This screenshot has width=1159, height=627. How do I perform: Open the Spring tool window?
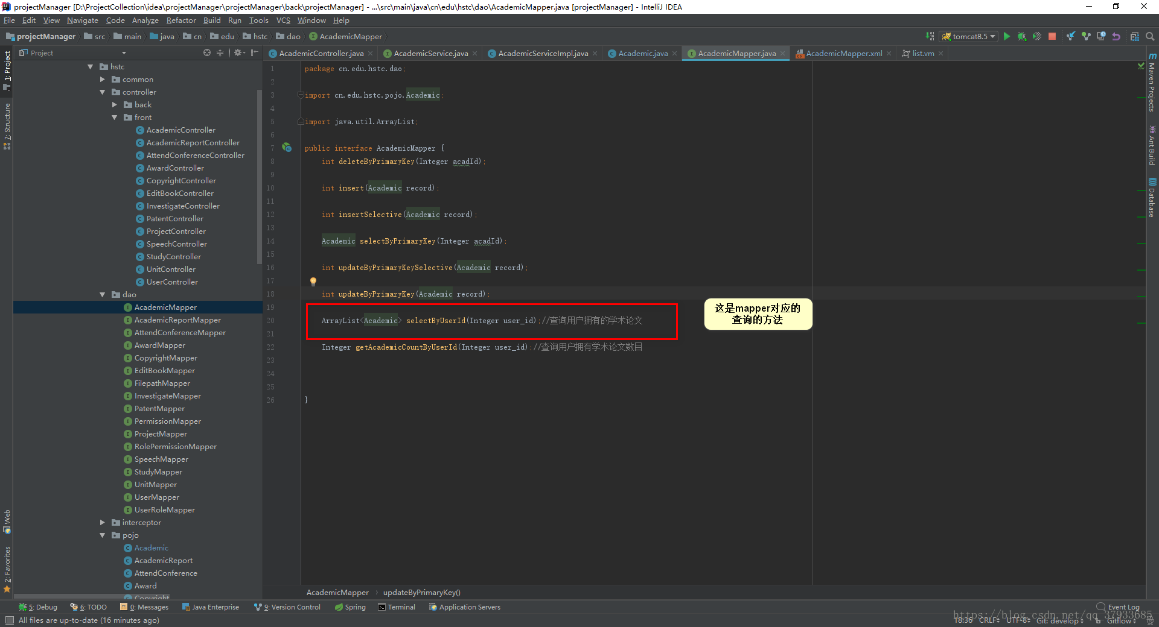click(350, 607)
